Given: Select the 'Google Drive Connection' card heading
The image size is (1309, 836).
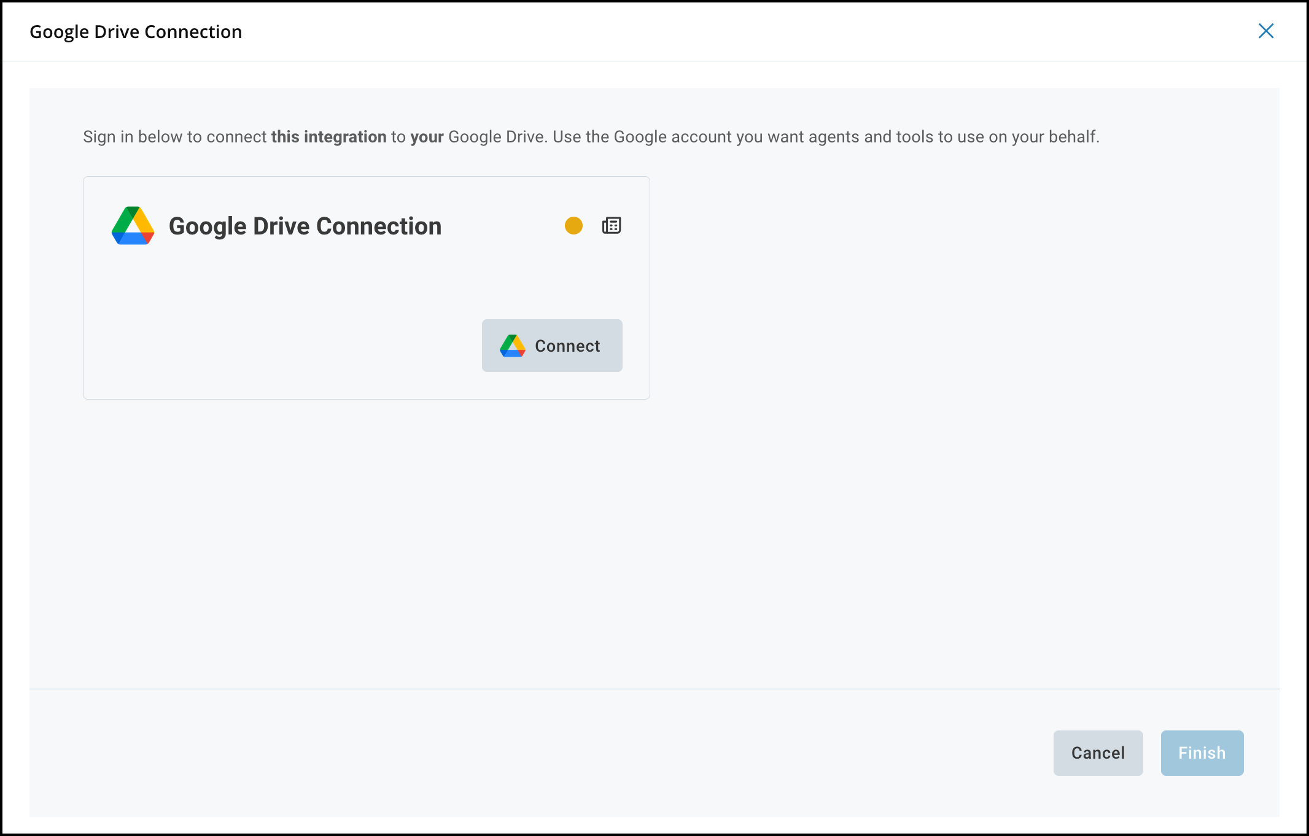Looking at the screenshot, I should tap(305, 226).
